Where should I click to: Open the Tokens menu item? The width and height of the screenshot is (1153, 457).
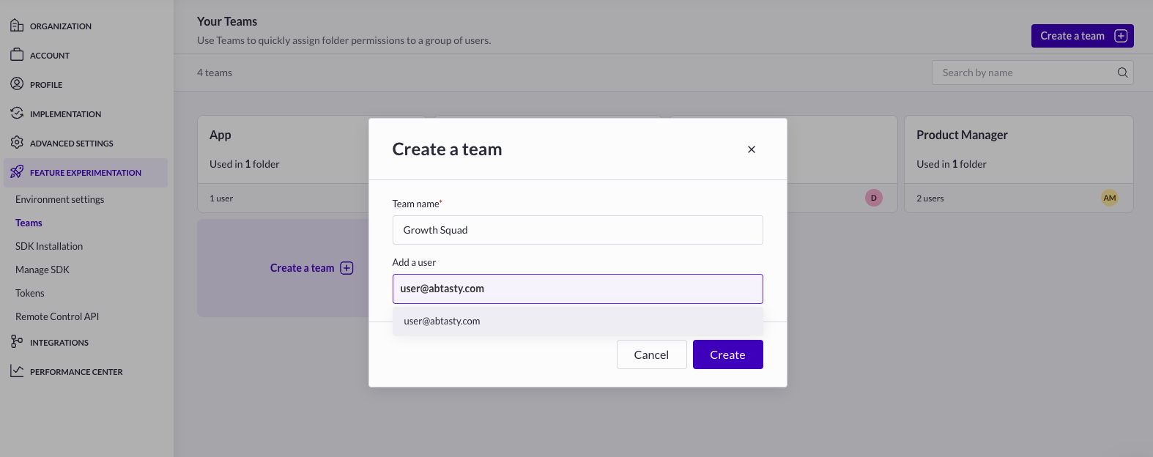(30, 293)
